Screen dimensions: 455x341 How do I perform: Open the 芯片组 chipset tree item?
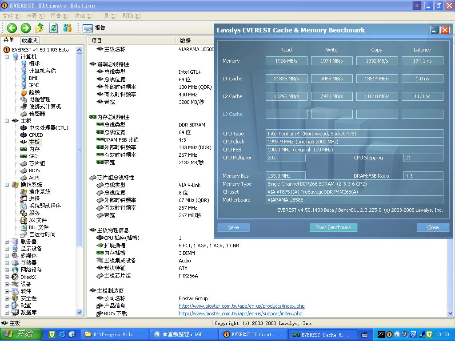[x=37, y=163]
